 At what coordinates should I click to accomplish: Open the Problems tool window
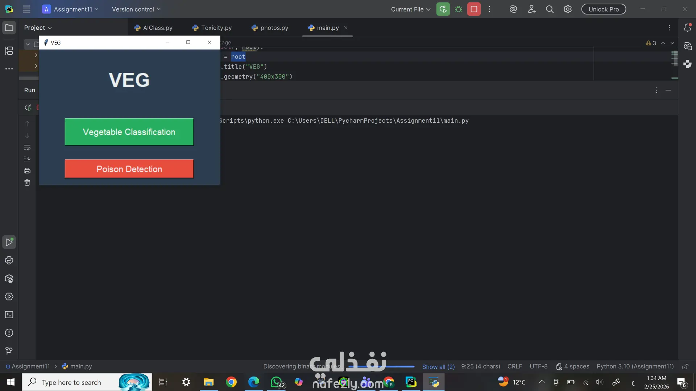click(x=9, y=333)
